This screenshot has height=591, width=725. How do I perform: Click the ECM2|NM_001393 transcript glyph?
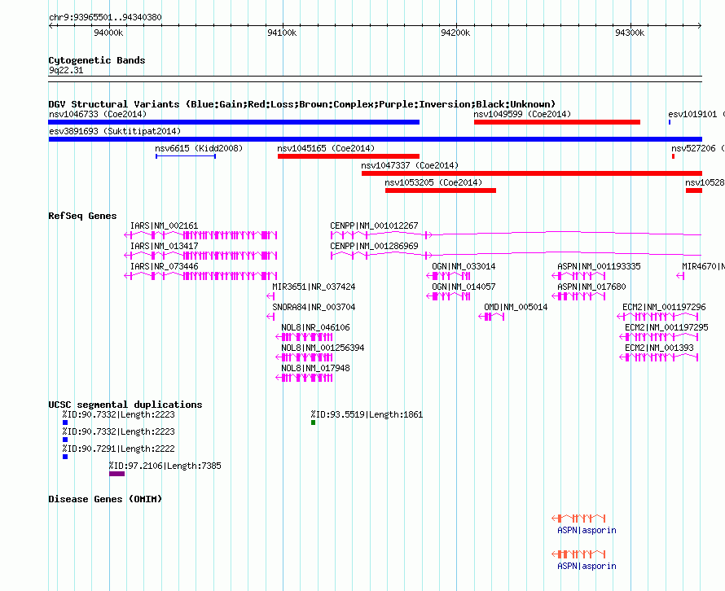(659, 357)
